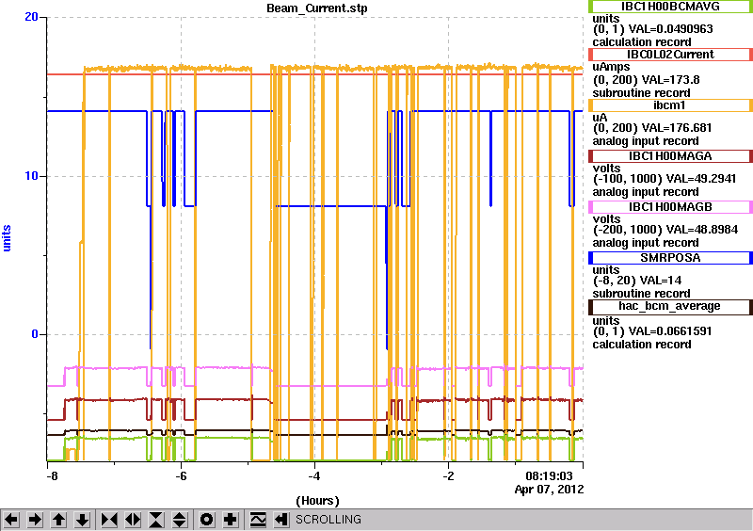Click 'analog input record' under IBC1H00MAGA

pos(646,192)
